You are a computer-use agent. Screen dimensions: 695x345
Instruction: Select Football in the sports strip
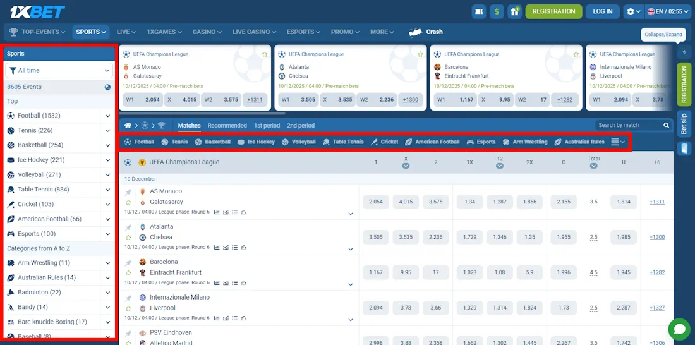point(139,142)
